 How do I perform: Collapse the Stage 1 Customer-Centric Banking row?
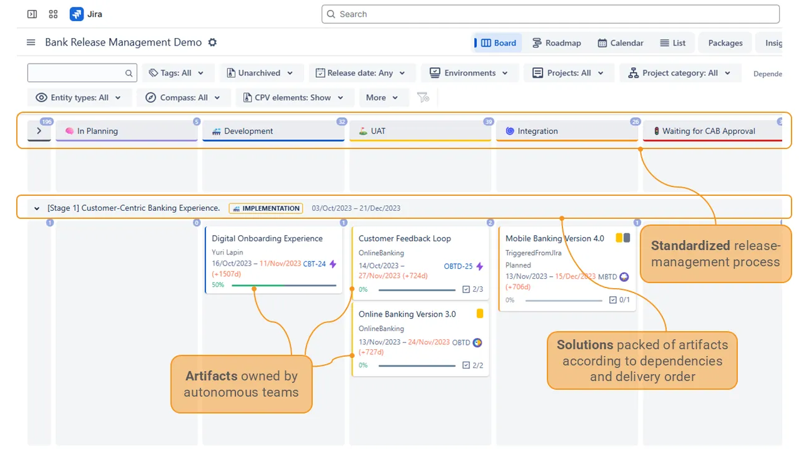click(x=37, y=208)
